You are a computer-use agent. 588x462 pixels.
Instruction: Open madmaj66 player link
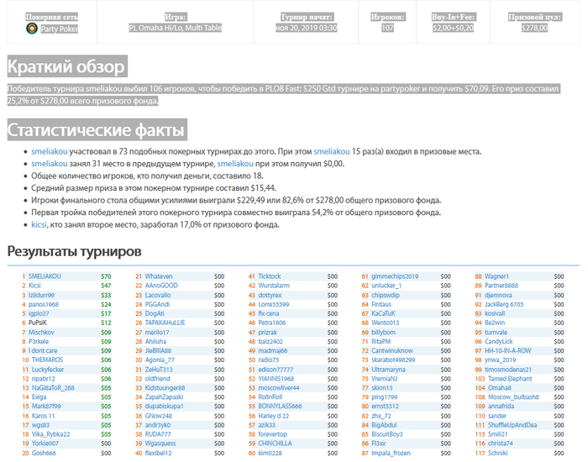click(x=273, y=350)
